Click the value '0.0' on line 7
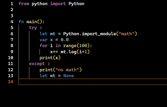 coord(65,40)
